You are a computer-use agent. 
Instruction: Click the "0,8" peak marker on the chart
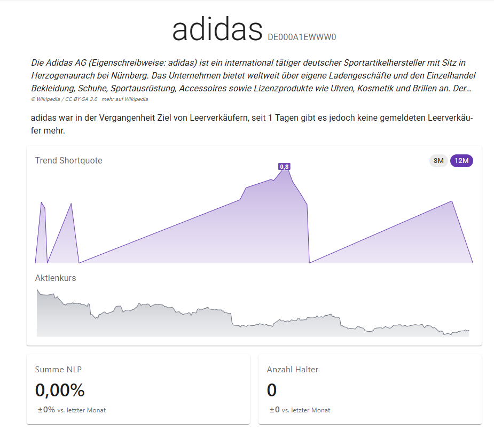pos(285,167)
